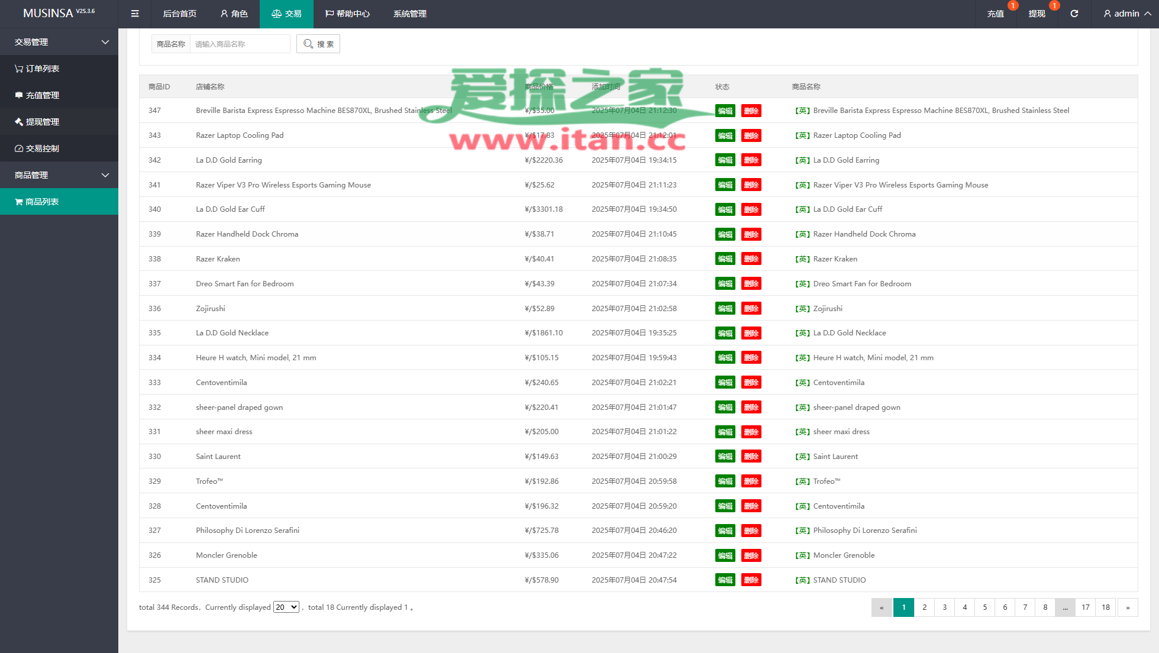1159x653 pixels.
Task: Click the sidebar collapse hamburger icon
Action: click(x=135, y=14)
